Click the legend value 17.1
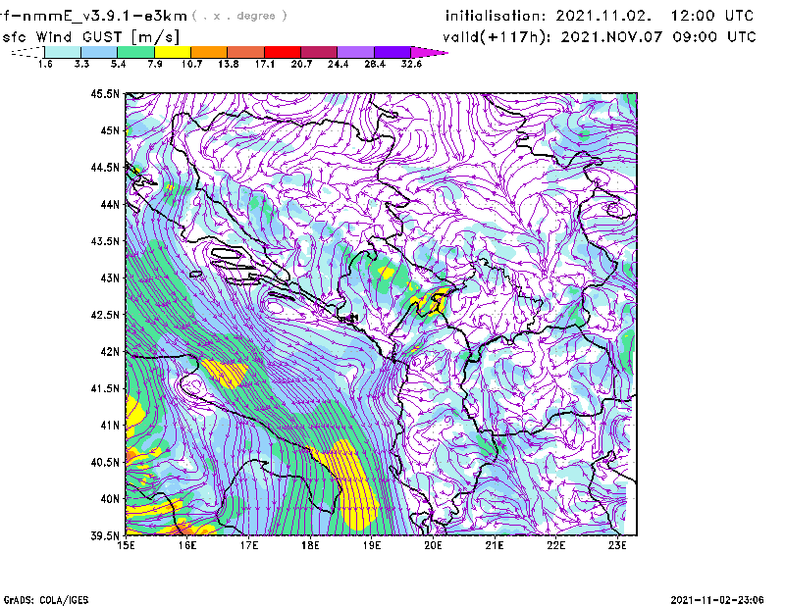Viewport: 785px width, 606px height. pos(264,64)
